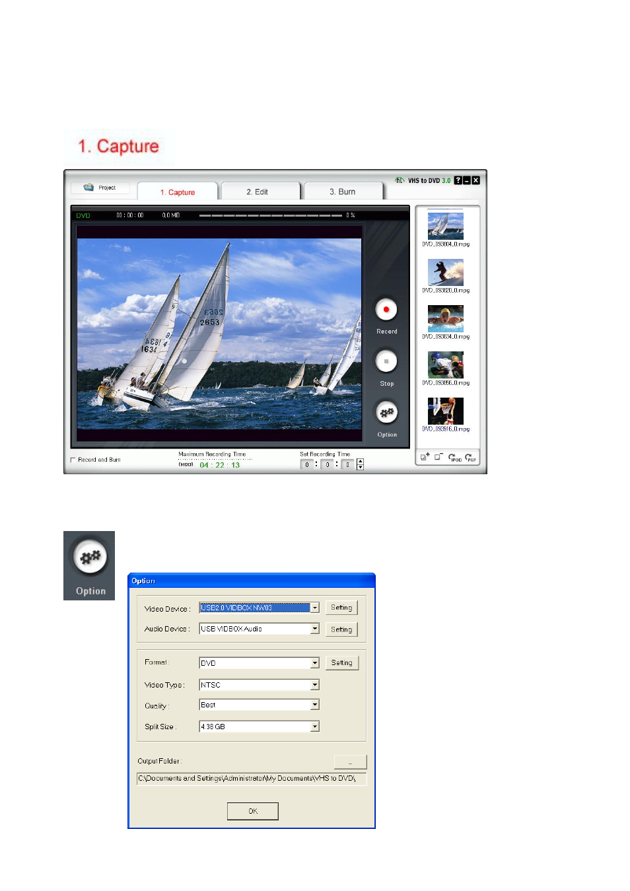
Task: Click the Output Folder path field
Action: (251, 779)
